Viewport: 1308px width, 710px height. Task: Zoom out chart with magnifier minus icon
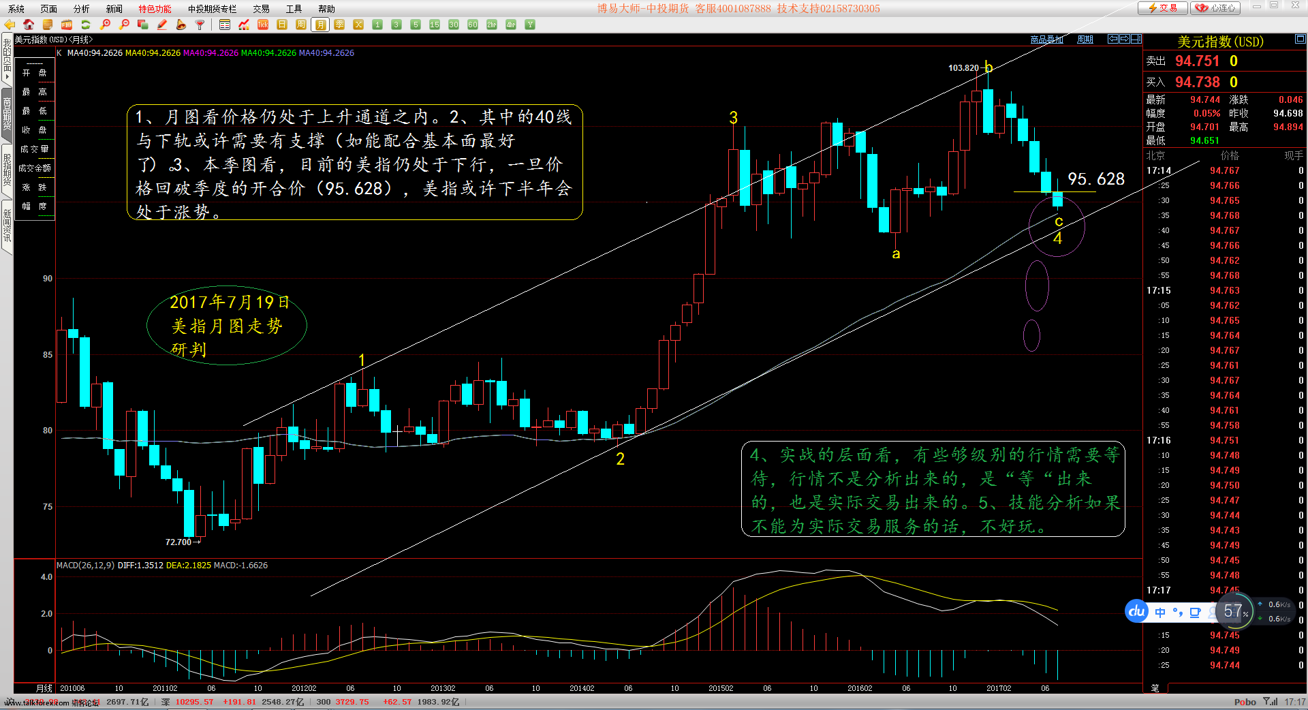(124, 25)
